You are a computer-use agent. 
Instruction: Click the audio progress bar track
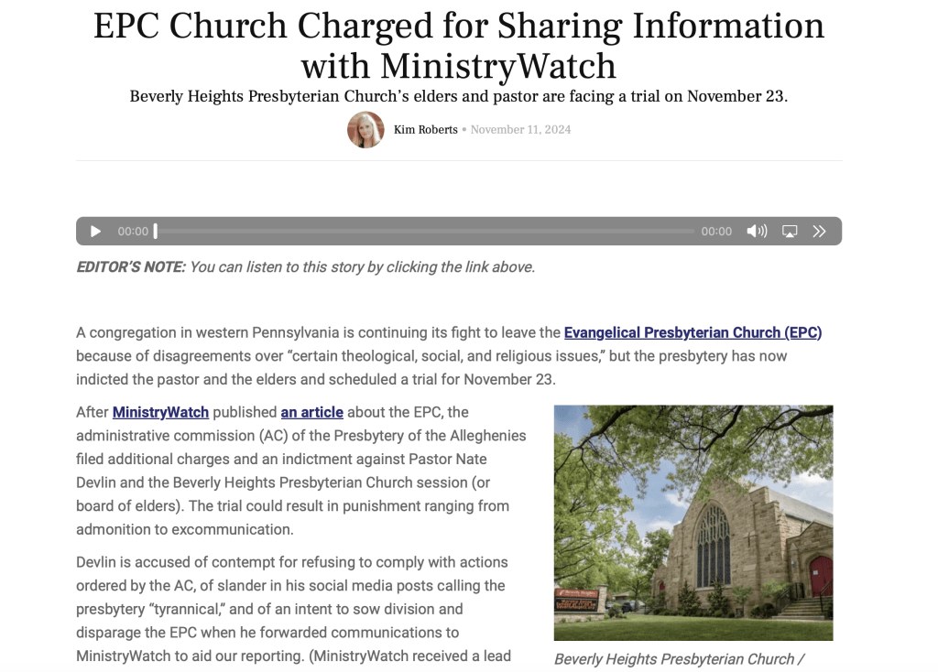(426, 232)
